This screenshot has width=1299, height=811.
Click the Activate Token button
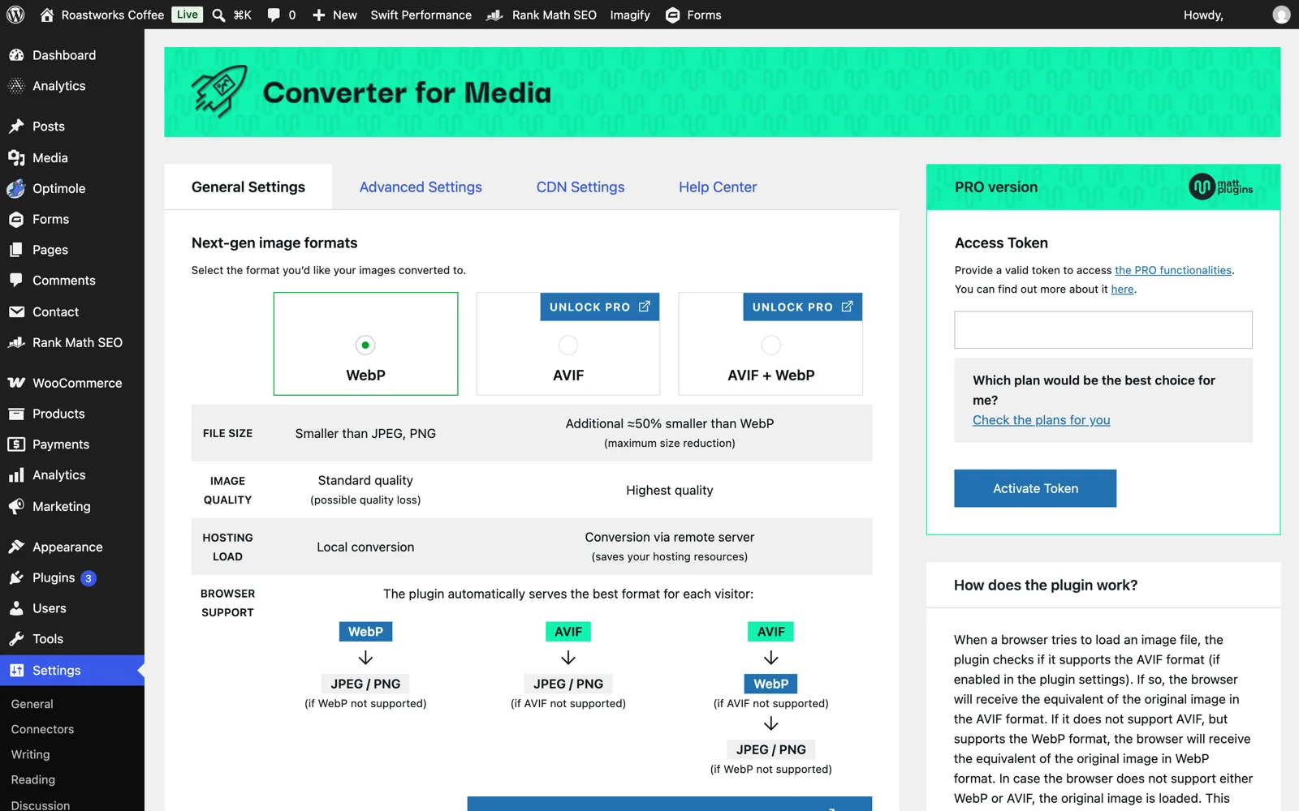[x=1035, y=488]
